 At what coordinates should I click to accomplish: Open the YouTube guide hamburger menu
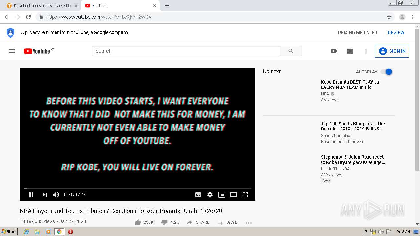click(x=12, y=51)
